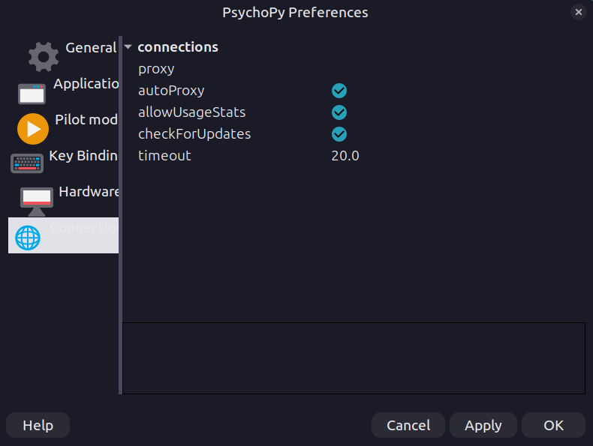Select the Connections tab label

pyautogui.click(x=84, y=227)
